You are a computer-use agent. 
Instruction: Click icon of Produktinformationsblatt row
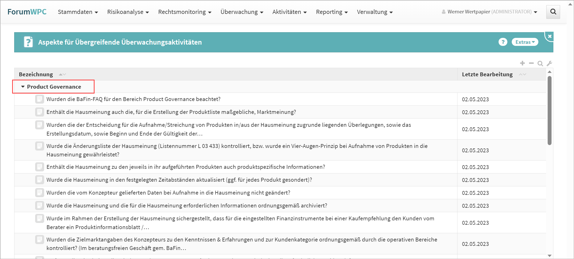click(40, 218)
